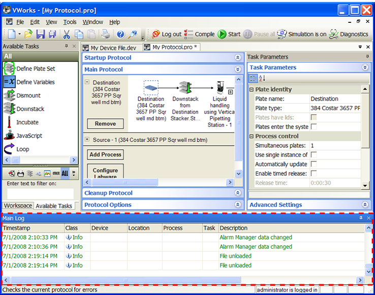
Task: Toggle Use single instance of checkbox
Action: point(314,155)
